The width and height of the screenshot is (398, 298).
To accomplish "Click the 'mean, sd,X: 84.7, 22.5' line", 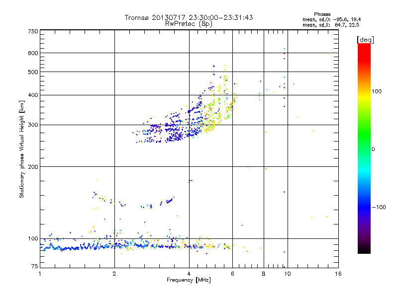I will (x=331, y=25).
